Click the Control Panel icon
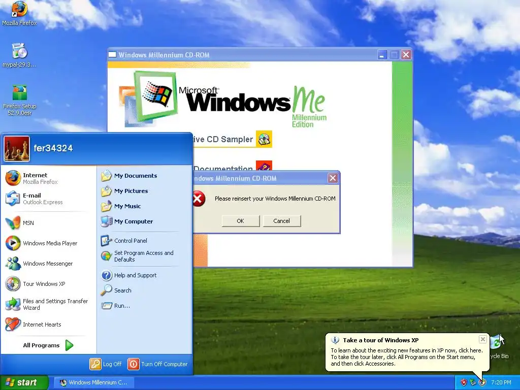520x390 pixels. click(x=106, y=241)
